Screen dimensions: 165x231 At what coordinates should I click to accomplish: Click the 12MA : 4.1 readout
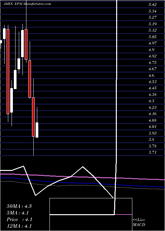tap(19, 226)
